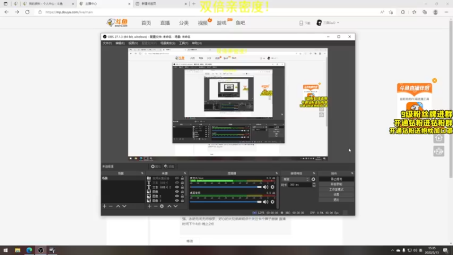453x255 pixels.
Task: Show hidden system tray icons chevron
Action: pos(392,250)
